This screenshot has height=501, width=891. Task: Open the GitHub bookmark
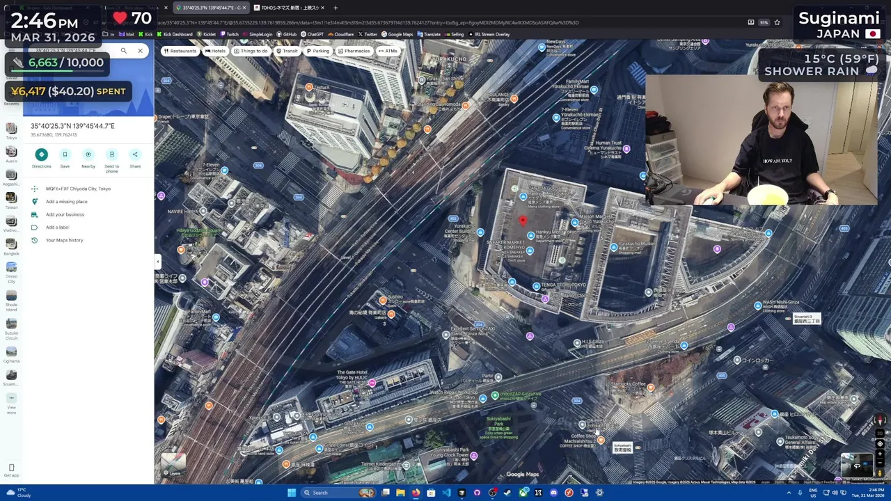pyautogui.click(x=287, y=34)
